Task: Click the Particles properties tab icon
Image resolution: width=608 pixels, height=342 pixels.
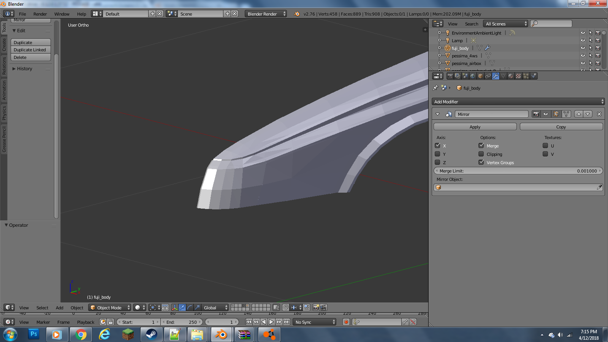Action: point(526,76)
